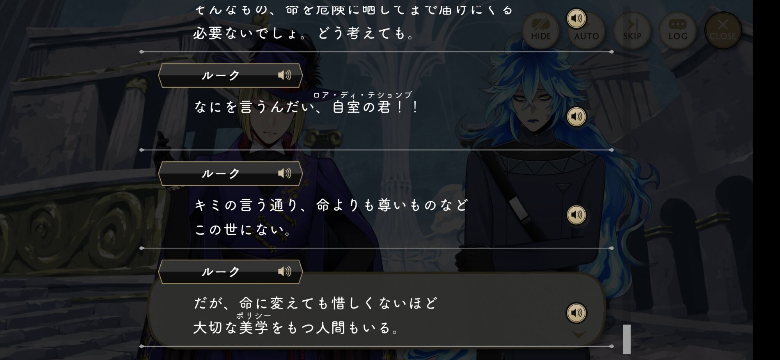Image resolution: width=780 pixels, height=360 pixels.
Task: Select the second ルーク name plate
Action: (230, 174)
